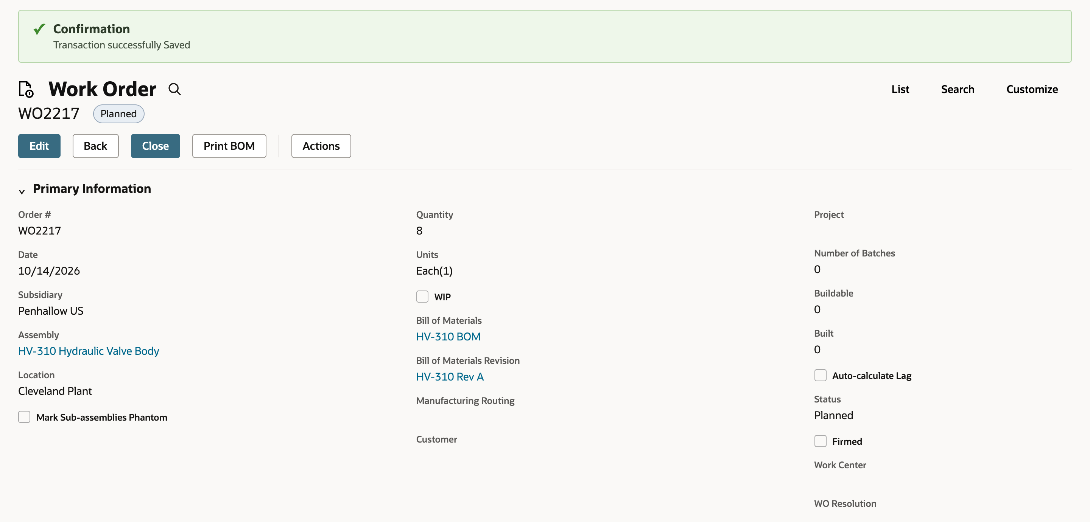Collapse the Primary Information section

tap(22, 192)
